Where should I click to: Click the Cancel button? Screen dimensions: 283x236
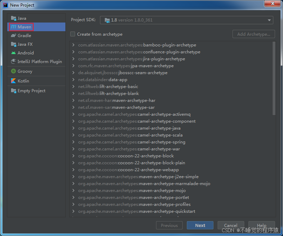(231, 225)
